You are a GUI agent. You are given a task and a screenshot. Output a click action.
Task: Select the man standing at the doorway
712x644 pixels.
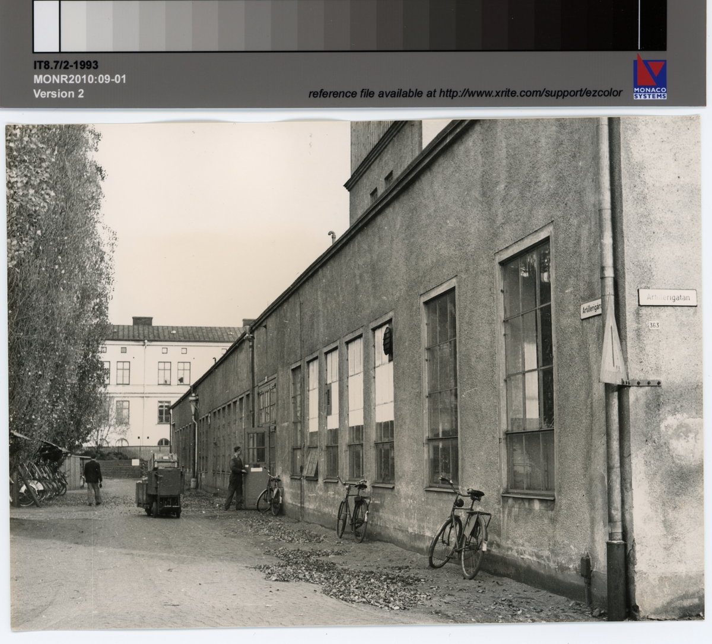(x=236, y=477)
